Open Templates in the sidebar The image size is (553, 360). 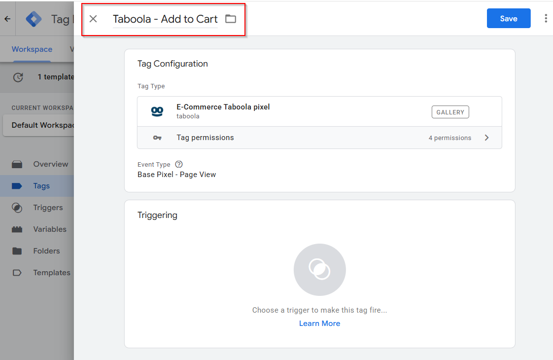[x=37, y=273]
